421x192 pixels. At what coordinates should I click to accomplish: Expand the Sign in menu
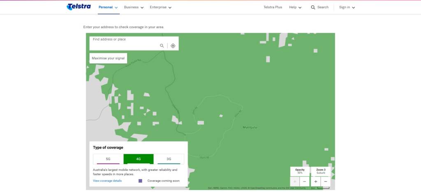(347, 7)
